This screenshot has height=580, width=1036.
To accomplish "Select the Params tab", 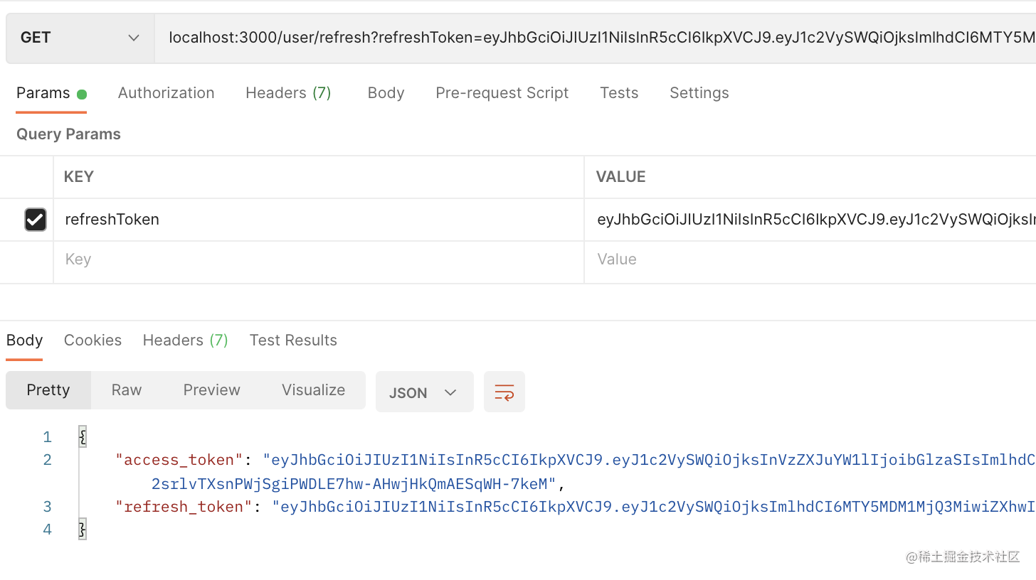I will pyautogui.click(x=43, y=93).
